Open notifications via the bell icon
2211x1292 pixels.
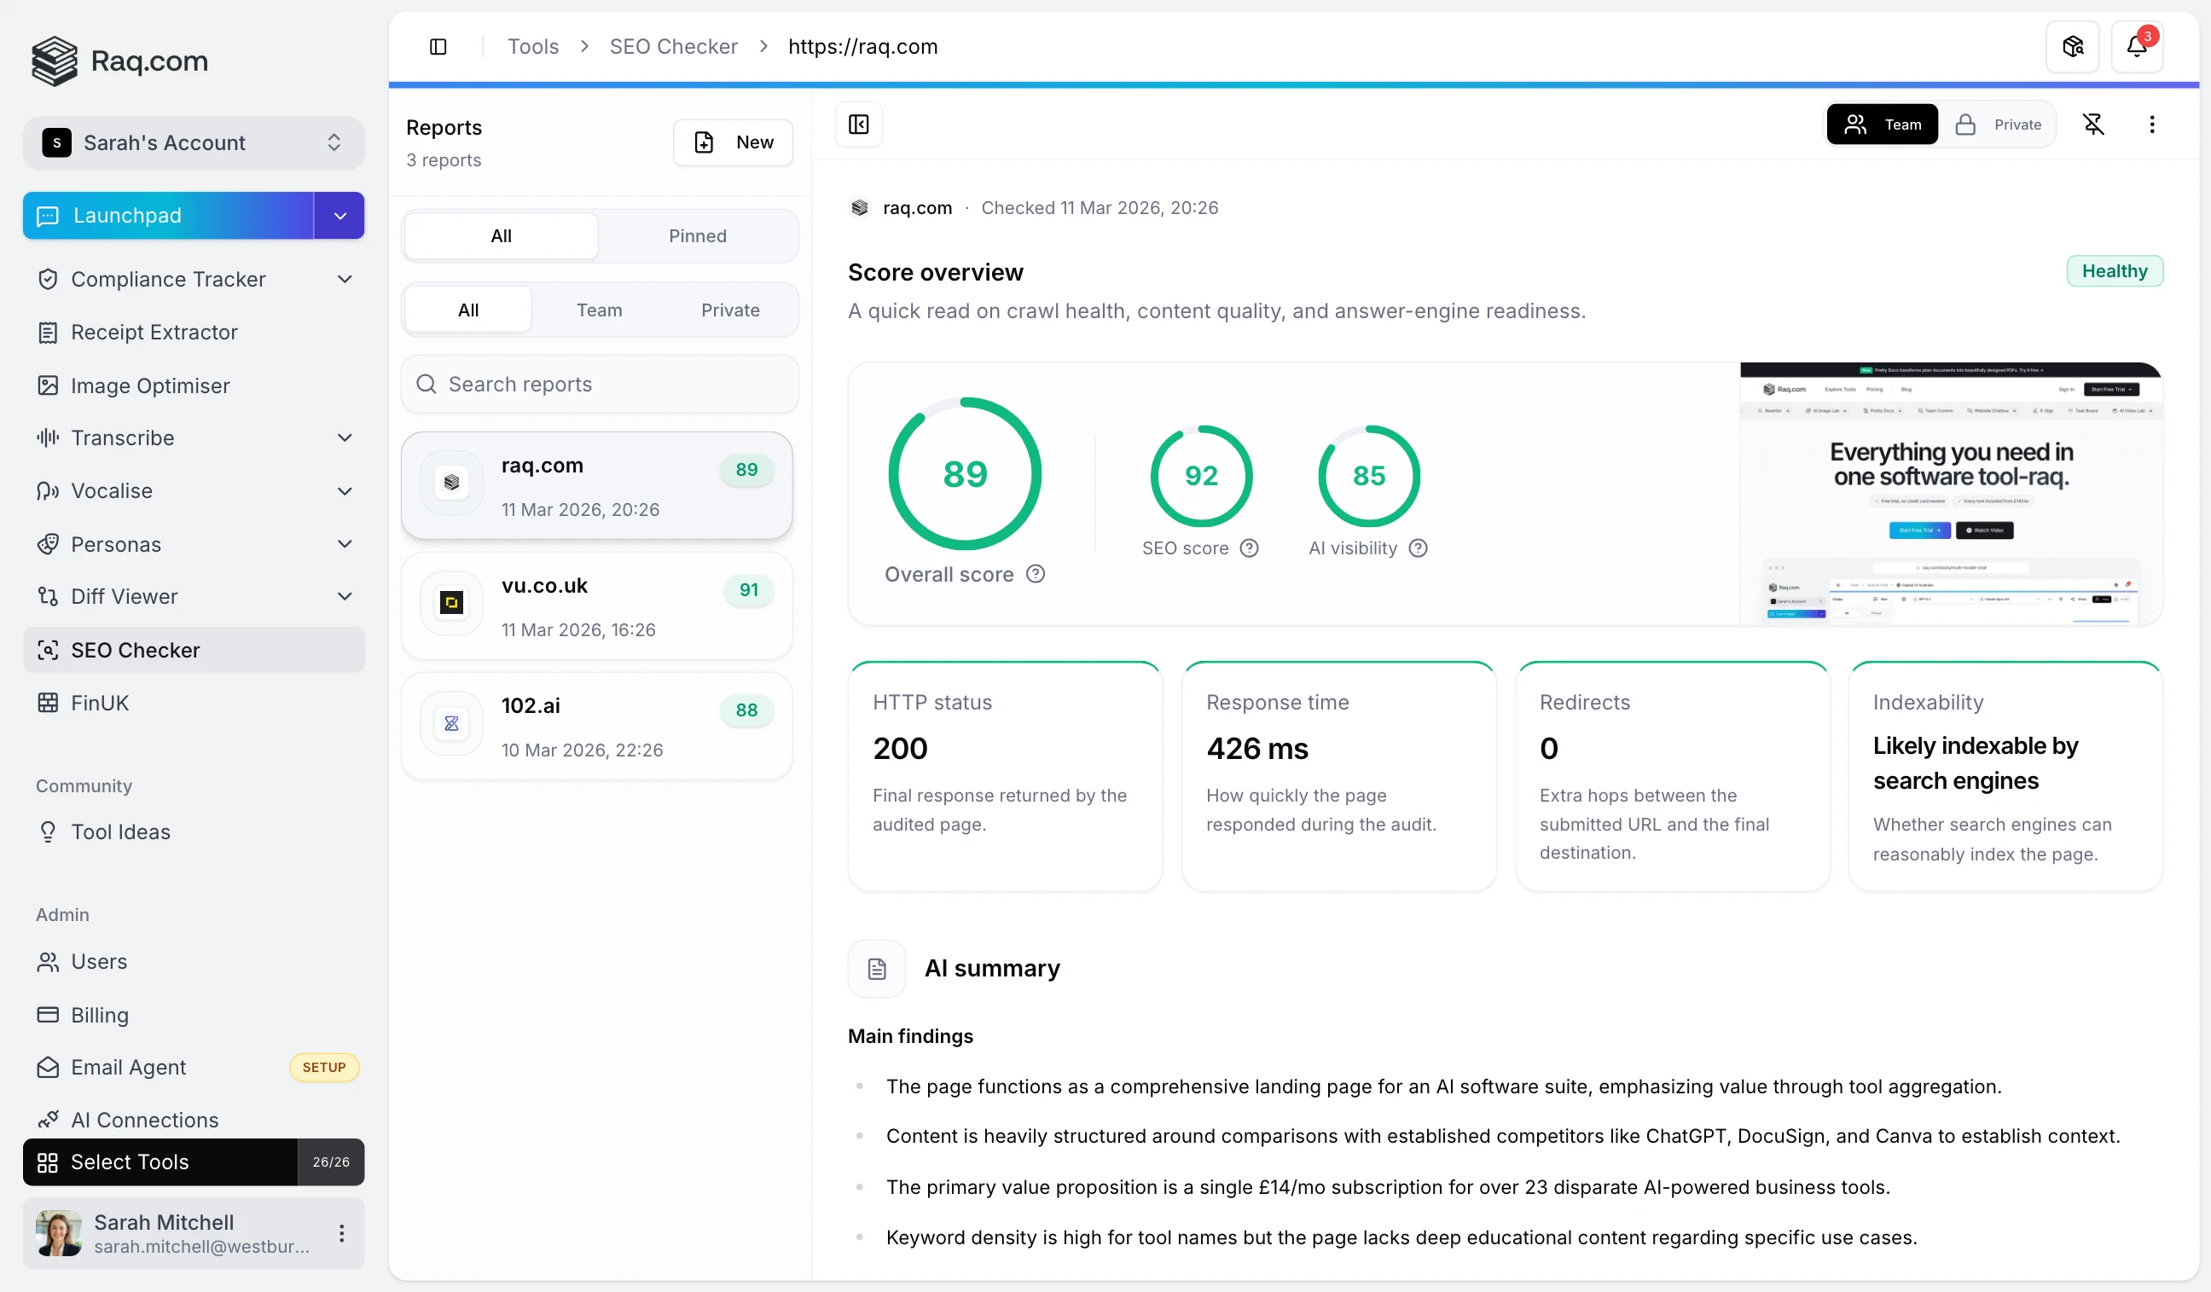(x=2138, y=47)
